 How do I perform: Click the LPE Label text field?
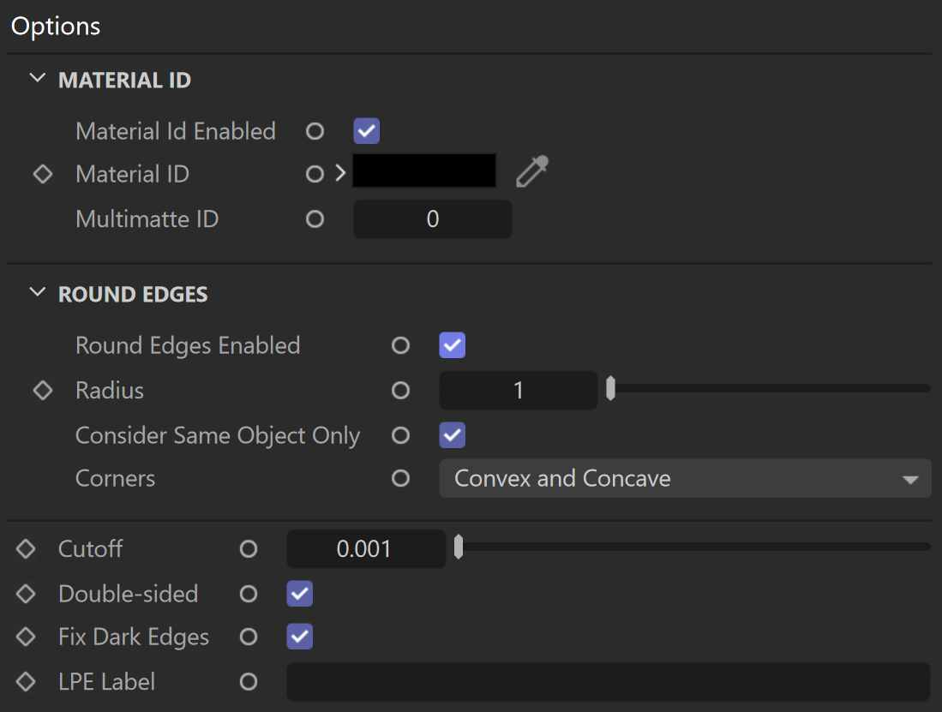click(x=609, y=682)
